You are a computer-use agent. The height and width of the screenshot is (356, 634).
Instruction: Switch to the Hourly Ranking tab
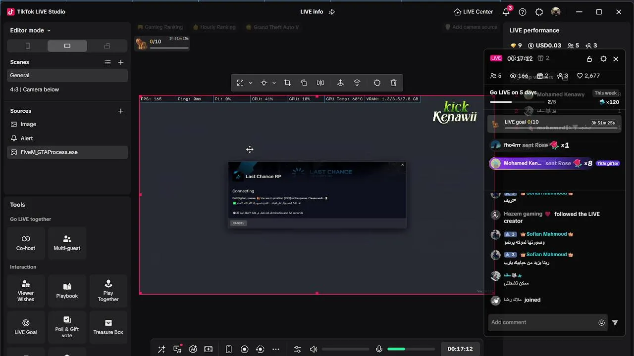(214, 27)
